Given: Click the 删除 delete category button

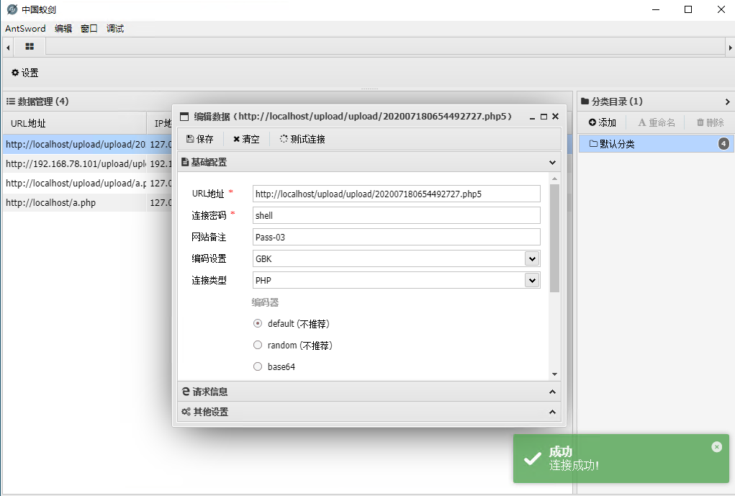Looking at the screenshot, I should (x=710, y=122).
